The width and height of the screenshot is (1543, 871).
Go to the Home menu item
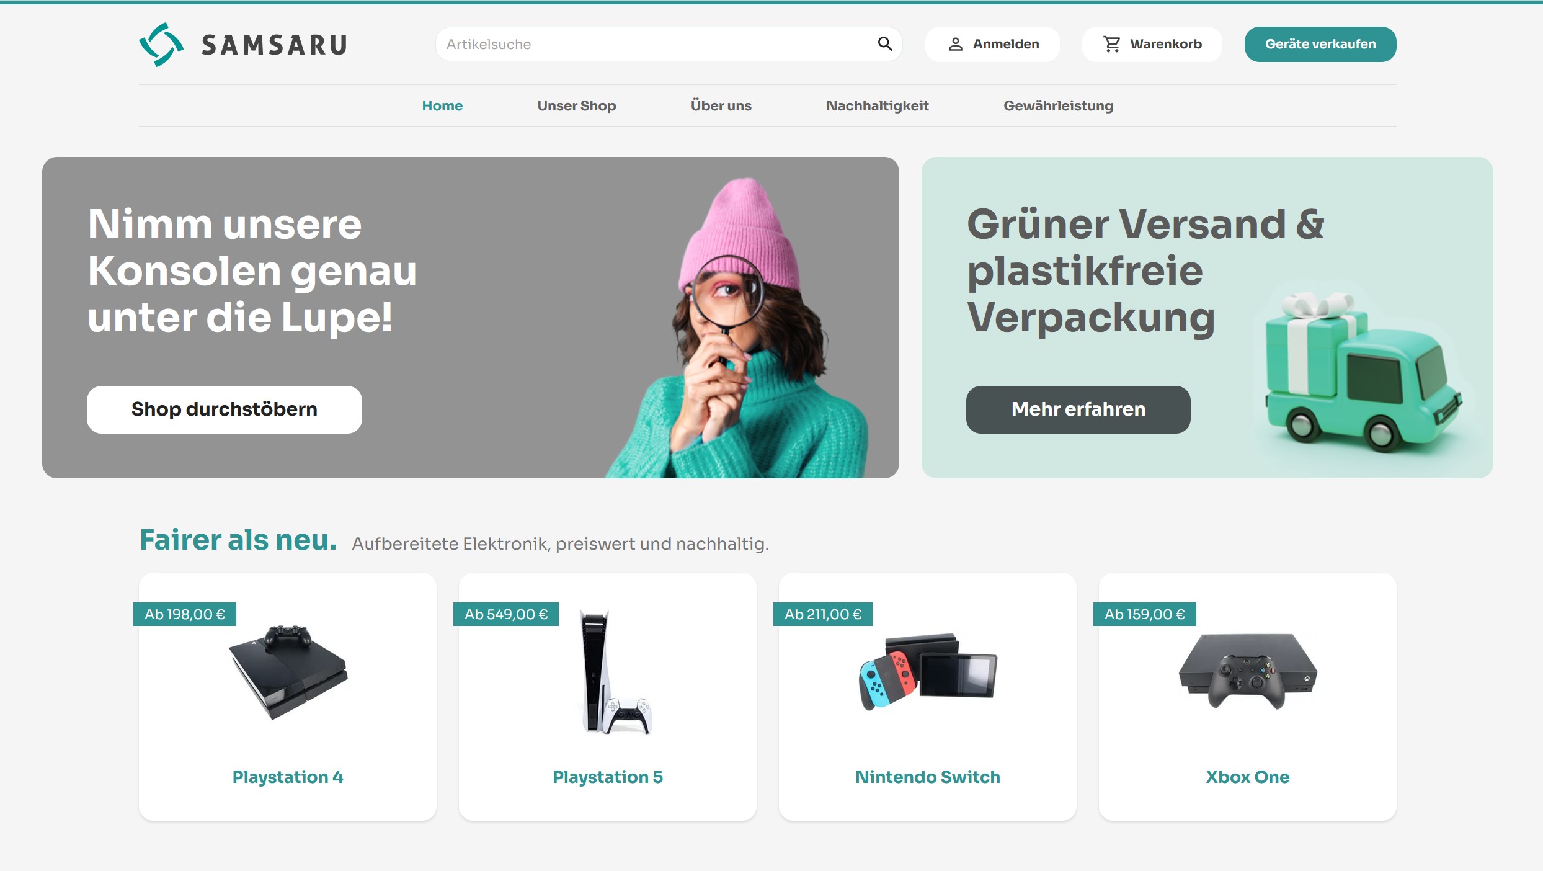point(442,105)
